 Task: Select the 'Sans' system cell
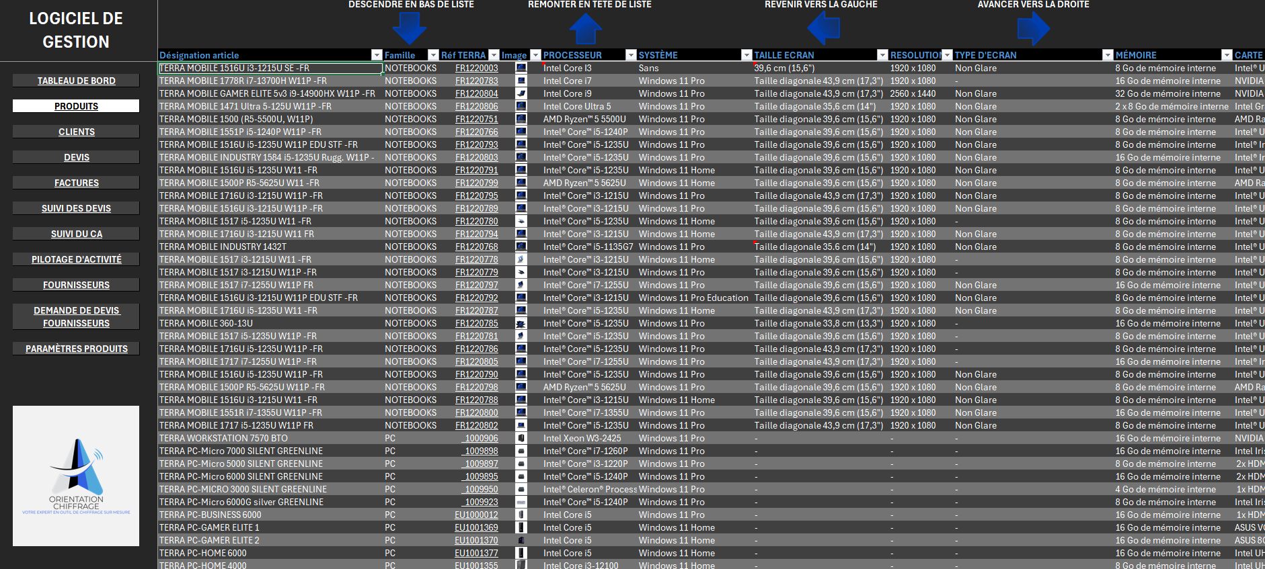tap(695, 68)
